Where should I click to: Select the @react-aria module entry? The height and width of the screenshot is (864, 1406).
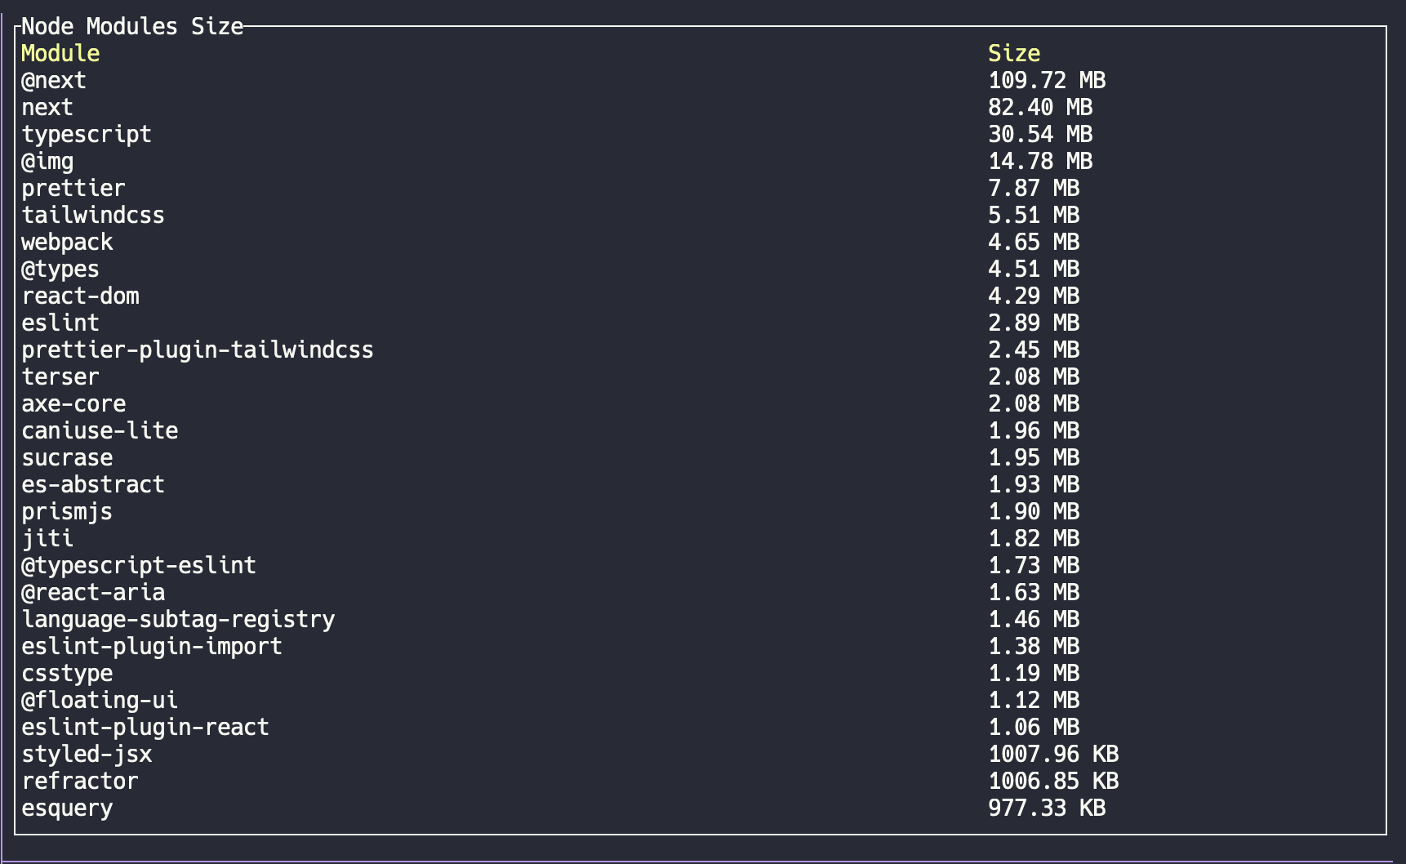(x=93, y=593)
